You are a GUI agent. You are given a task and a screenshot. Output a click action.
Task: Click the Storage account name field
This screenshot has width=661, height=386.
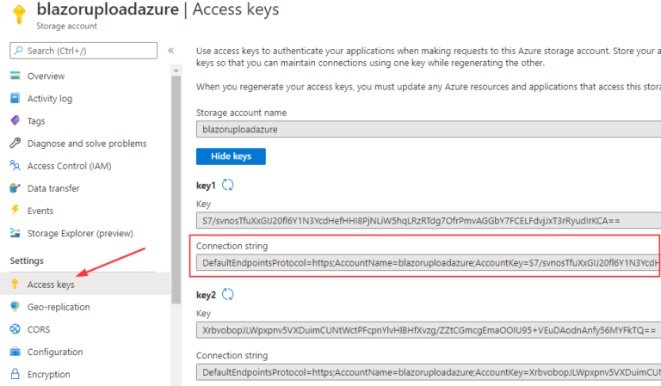tap(429, 129)
